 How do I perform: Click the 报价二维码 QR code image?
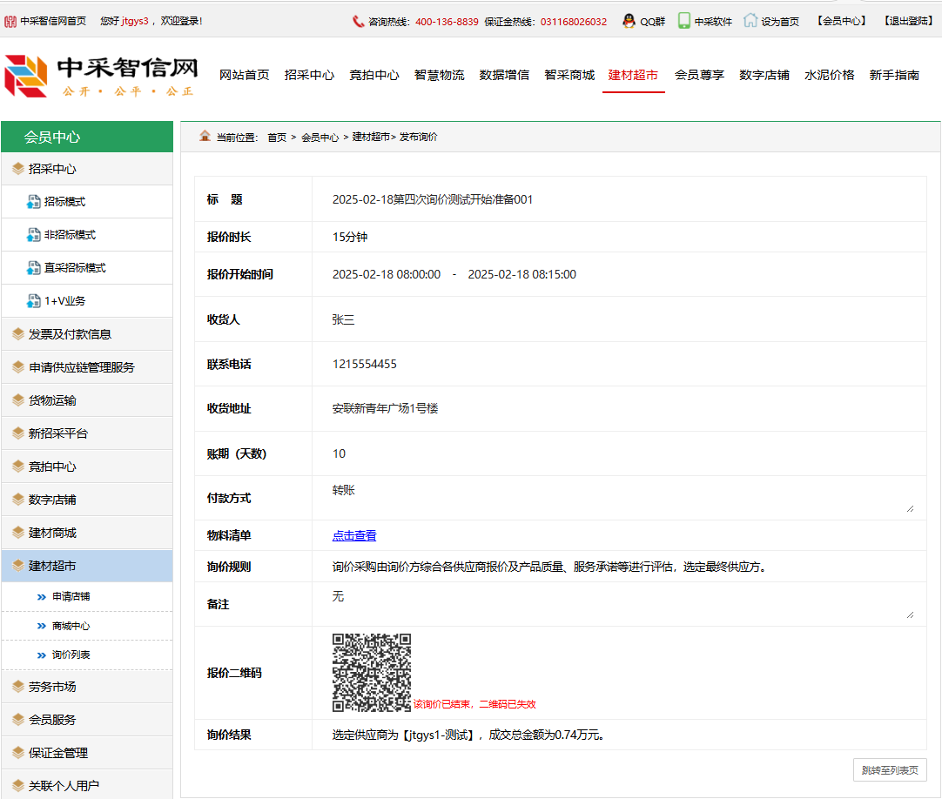(372, 673)
